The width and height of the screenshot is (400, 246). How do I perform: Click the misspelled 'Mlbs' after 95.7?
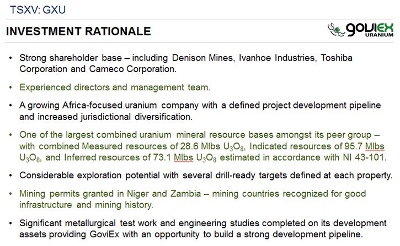375,146
